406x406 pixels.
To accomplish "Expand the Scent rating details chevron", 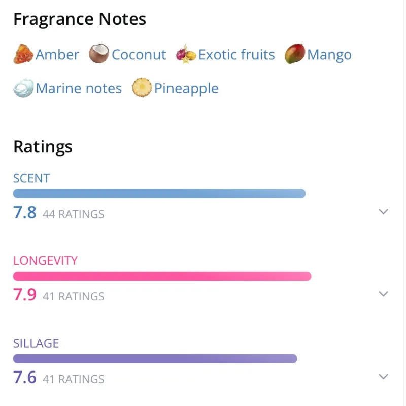I will click(384, 212).
